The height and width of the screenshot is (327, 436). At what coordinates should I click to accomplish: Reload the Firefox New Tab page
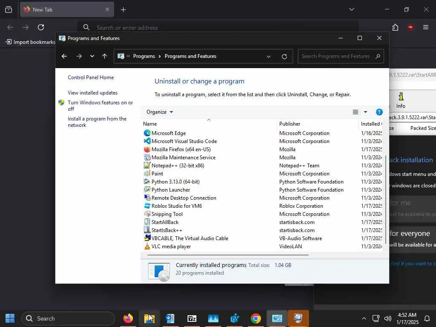click(x=41, y=27)
